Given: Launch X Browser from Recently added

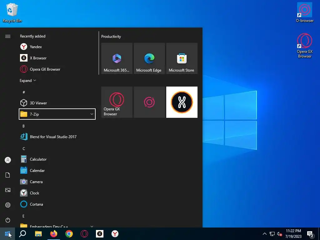Looking at the screenshot, I should click(57, 58).
